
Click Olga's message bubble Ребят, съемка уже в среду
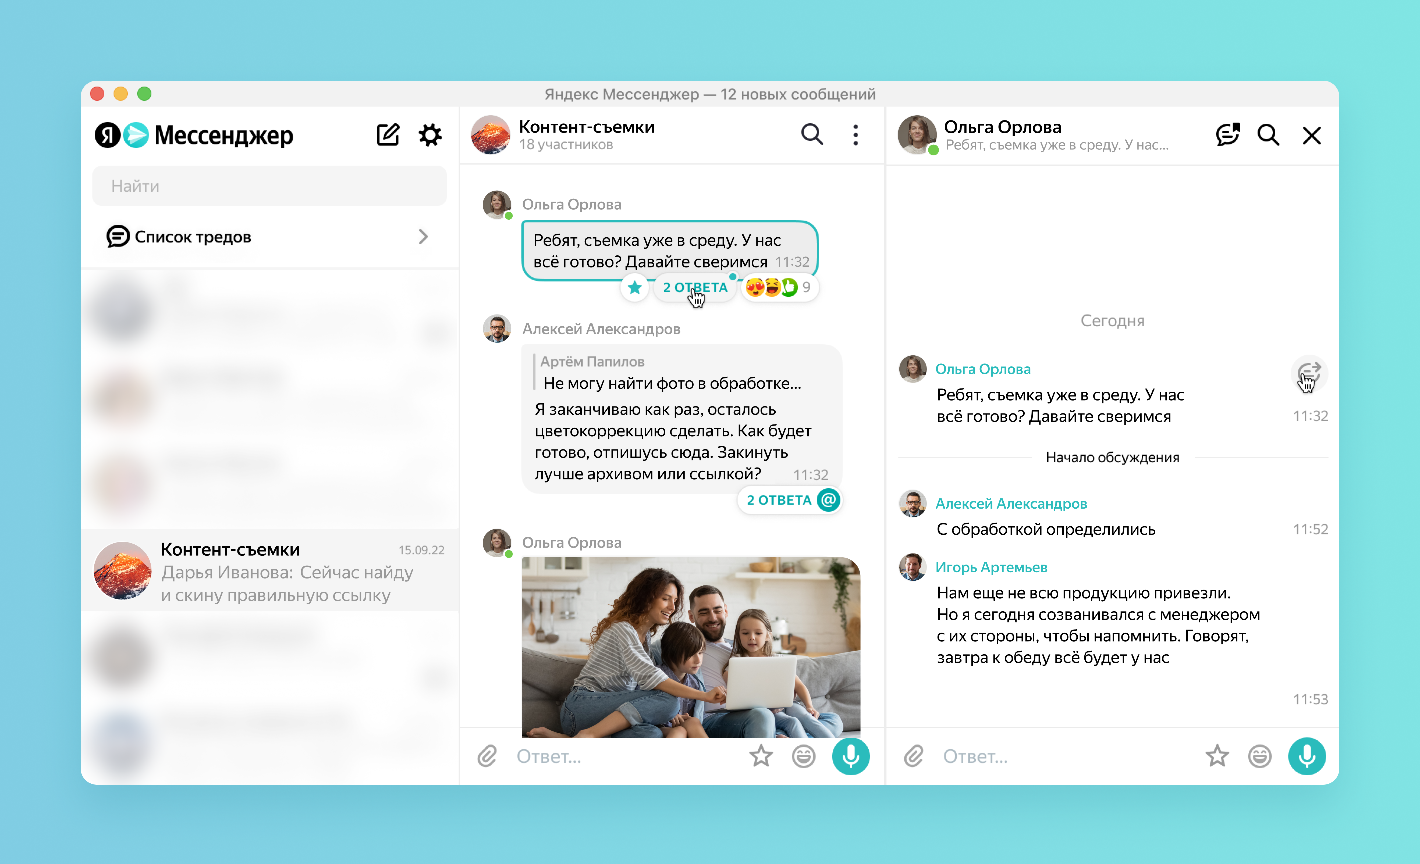670,251
